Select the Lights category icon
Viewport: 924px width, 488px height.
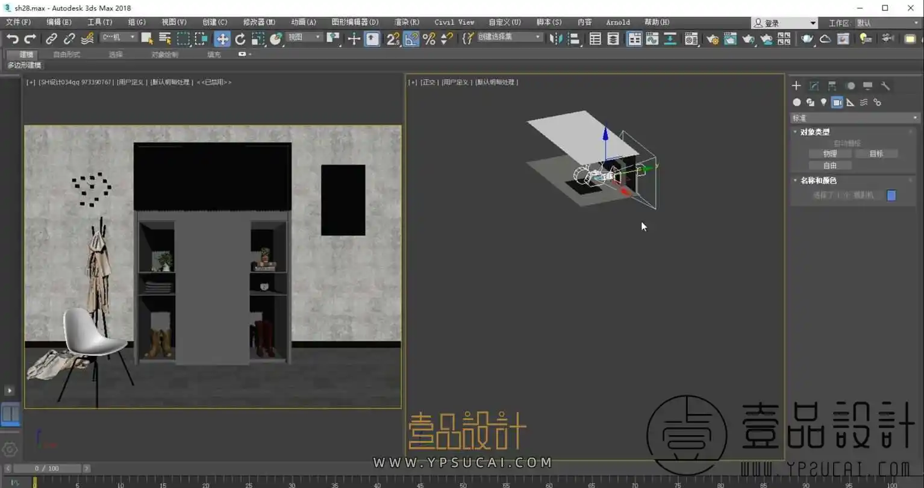point(823,102)
